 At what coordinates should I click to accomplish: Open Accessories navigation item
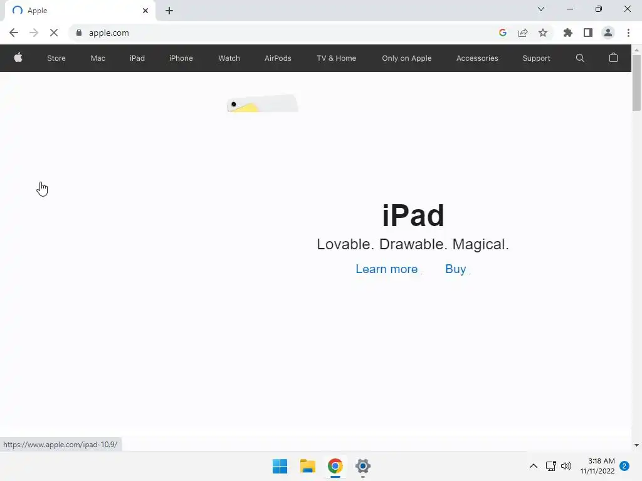click(477, 58)
